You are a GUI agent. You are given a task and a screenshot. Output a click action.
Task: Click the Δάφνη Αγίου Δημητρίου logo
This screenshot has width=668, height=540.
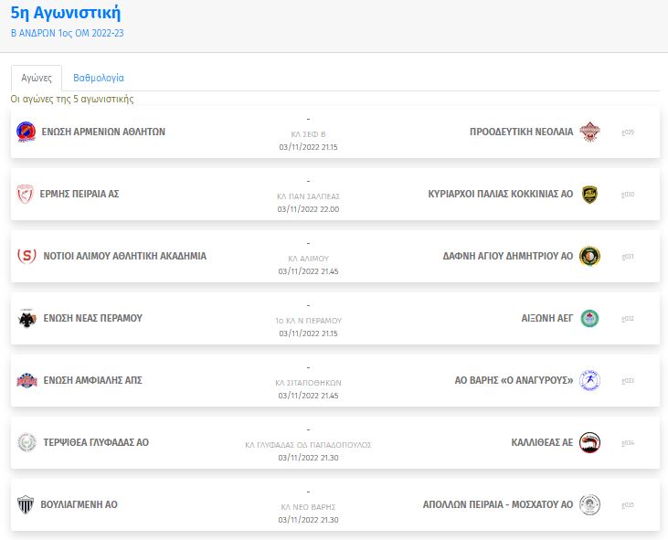tap(590, 256)
